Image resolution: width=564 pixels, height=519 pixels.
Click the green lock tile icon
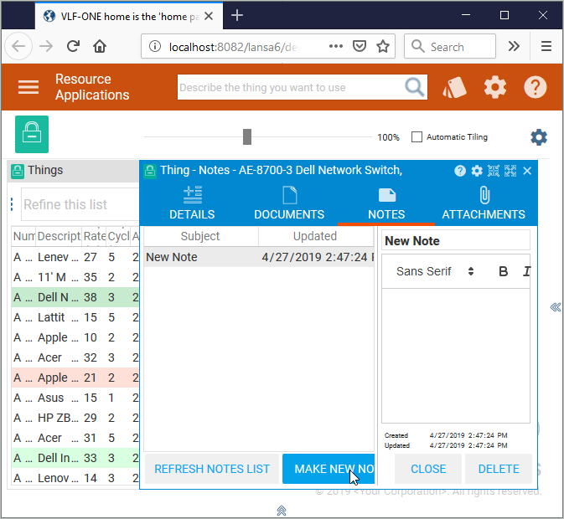(32, 134)
